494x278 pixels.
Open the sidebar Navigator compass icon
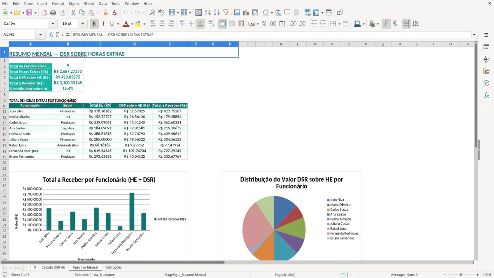(x=486, y=84)
